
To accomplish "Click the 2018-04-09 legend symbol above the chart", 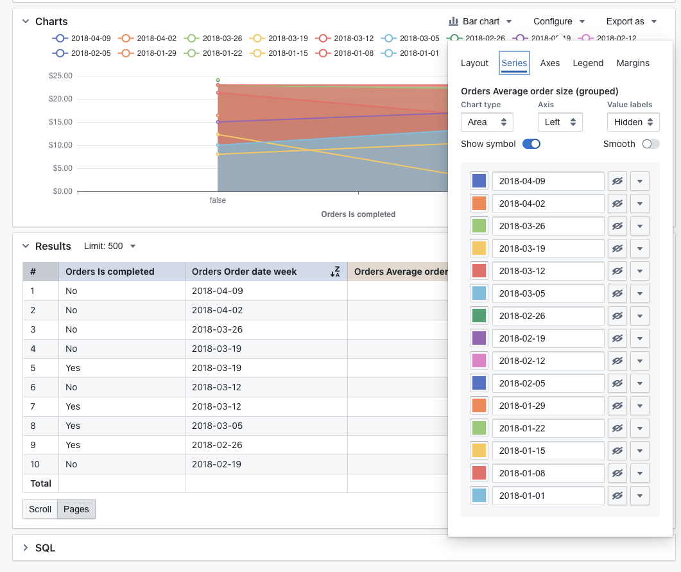I will point(60,38).
